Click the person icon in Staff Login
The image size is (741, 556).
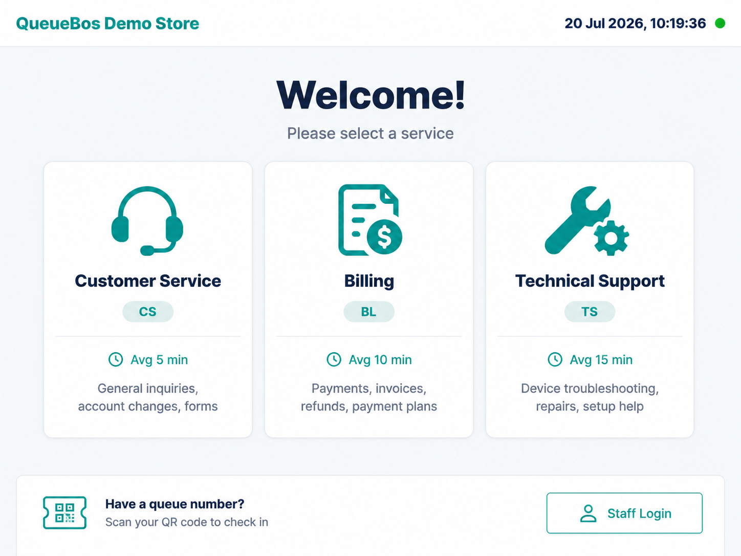coord(589,513)
